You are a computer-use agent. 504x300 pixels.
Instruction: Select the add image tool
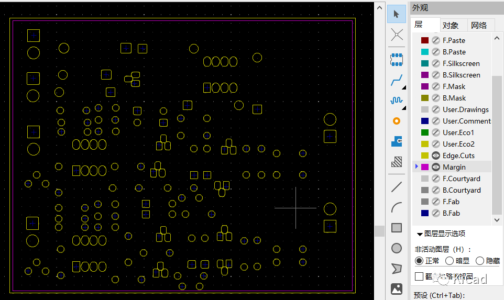[x=397, y=289]
